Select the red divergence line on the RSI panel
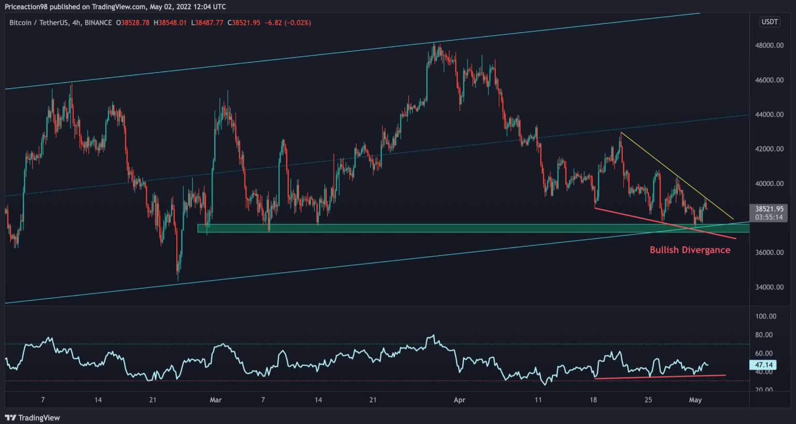This screenshot has height=424, width=796. (x=659, y=376)
